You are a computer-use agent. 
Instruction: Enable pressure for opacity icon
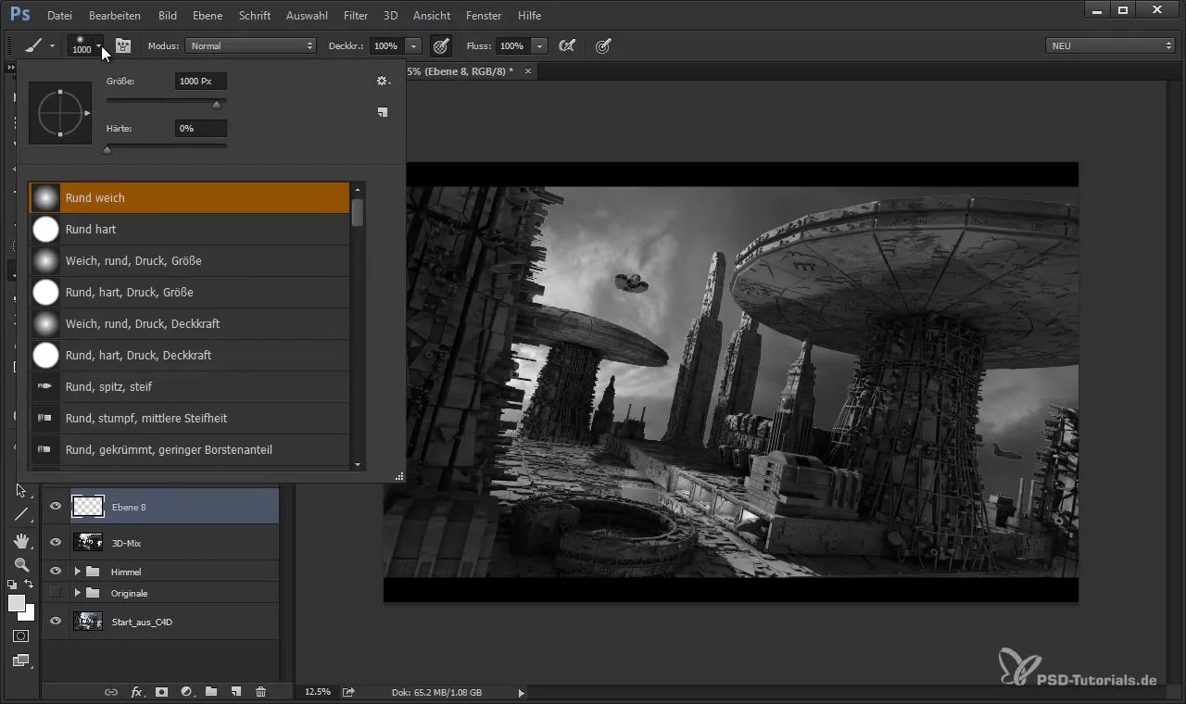point(442,45)
